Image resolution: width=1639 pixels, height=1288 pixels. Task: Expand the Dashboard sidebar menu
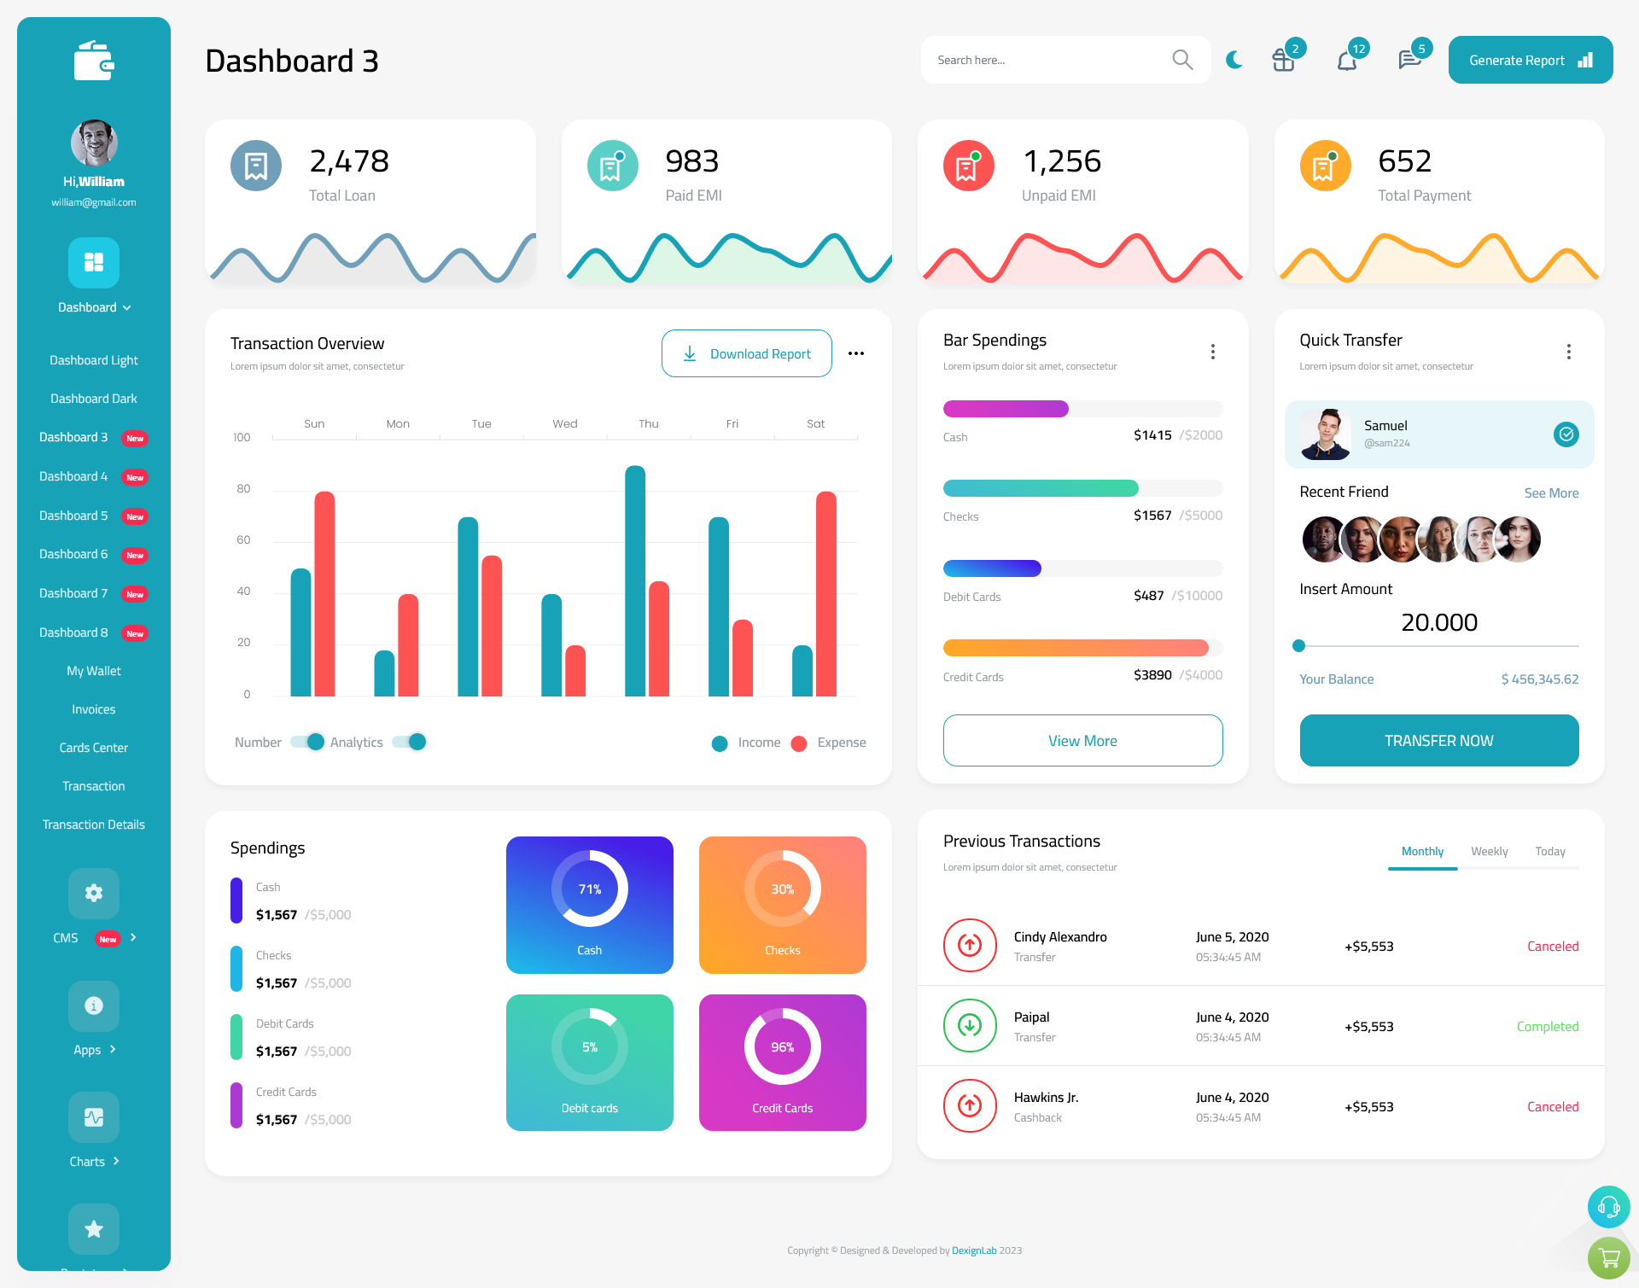pyautogui.click(x=93, y=307)
